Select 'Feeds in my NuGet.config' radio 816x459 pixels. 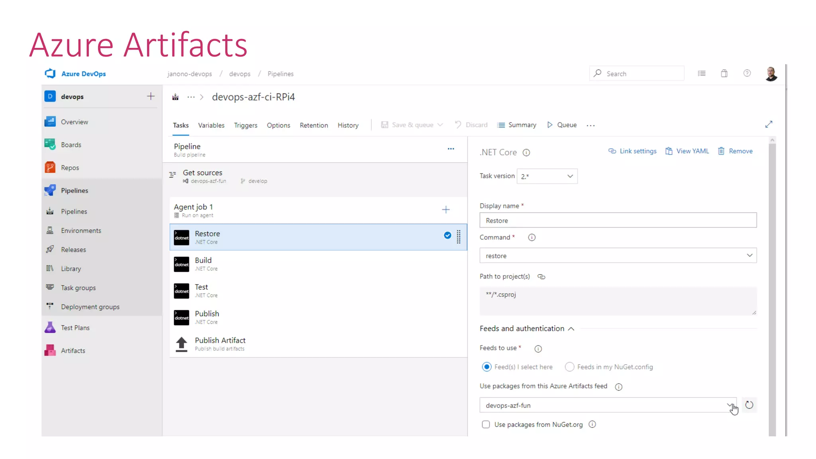569,367
